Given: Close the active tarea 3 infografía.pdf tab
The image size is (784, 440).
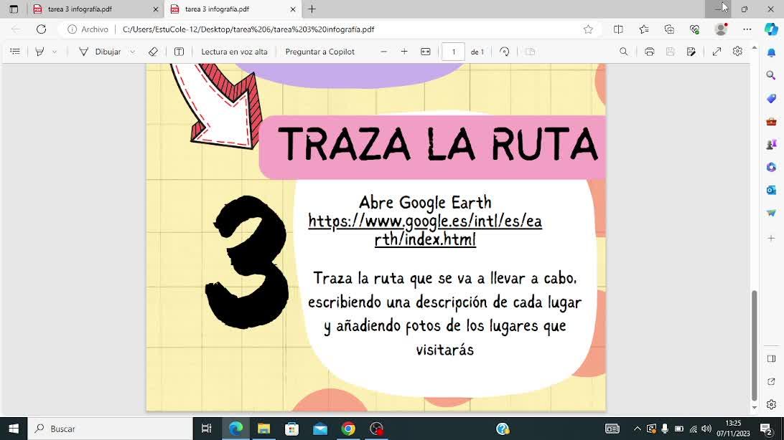Looking at the screenshot, I should [x=293, y=9].
